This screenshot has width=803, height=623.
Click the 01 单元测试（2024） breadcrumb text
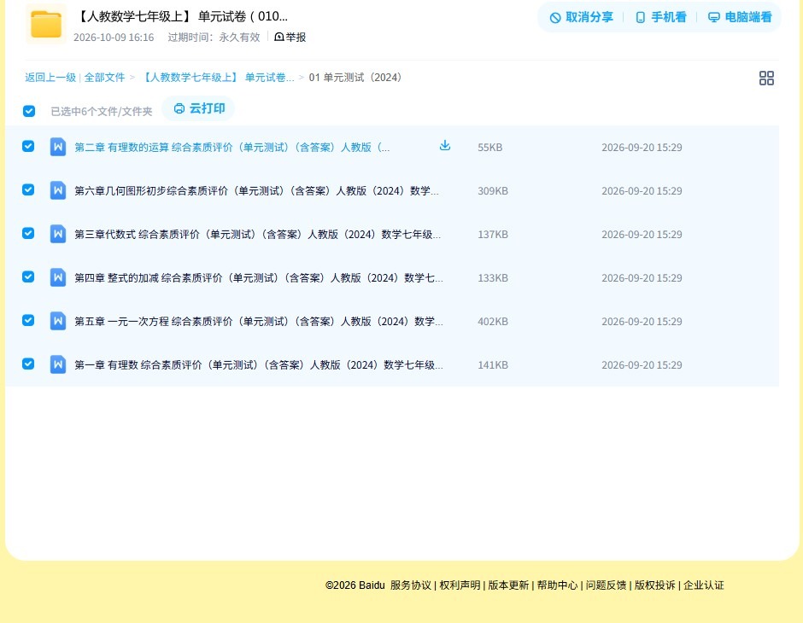(x=356, y=78)
